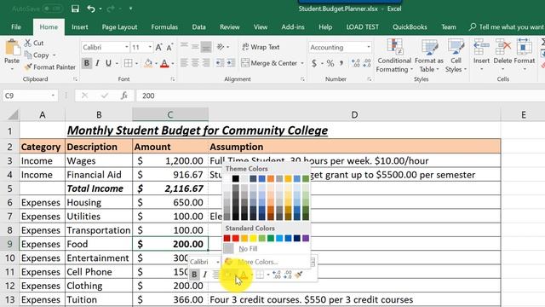Toggle Bold on the mini toolbar
Viewport: 545px width, 307px height.
[x=194, y=275]
